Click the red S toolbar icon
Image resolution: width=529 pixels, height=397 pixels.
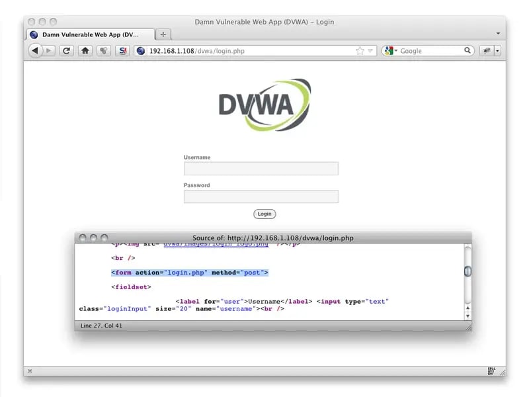point(122,50)
